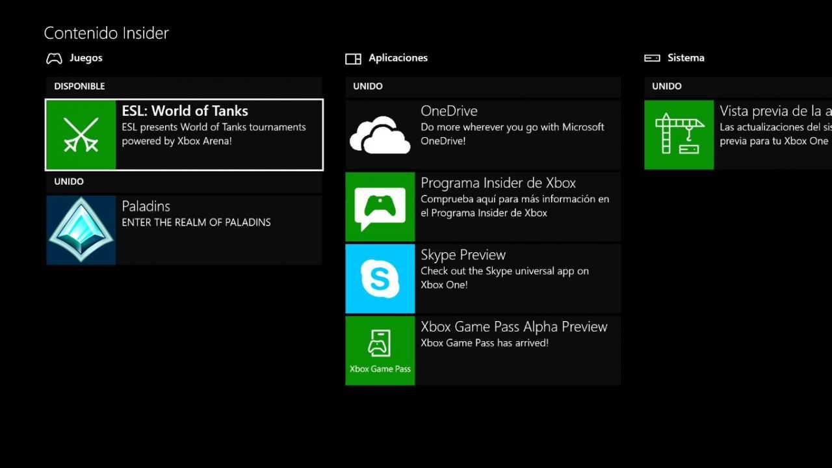Select the crossed swords icon of ESL World of Tanks
The image size is (832, 468).
81,135
